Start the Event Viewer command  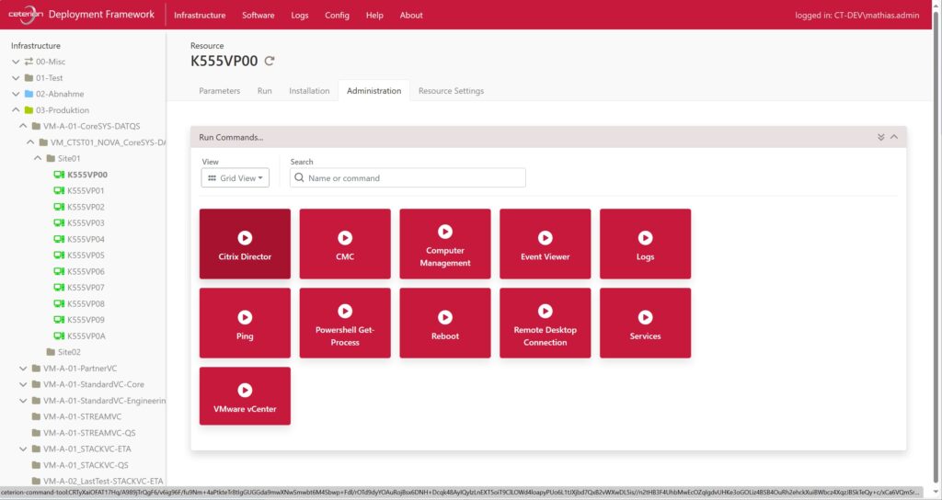pos(545,244)
